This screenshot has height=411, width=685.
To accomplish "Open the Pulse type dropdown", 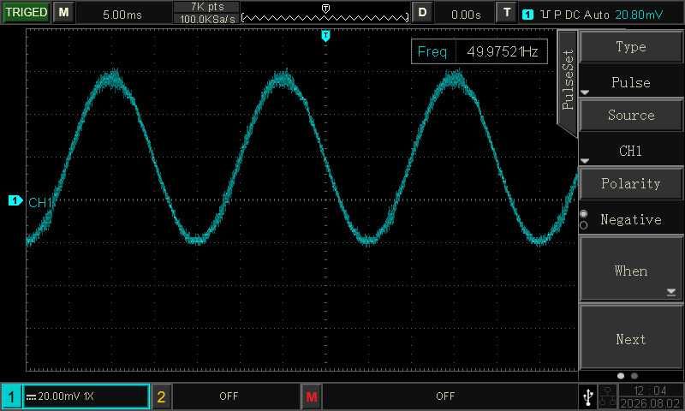I will (631, 82).
